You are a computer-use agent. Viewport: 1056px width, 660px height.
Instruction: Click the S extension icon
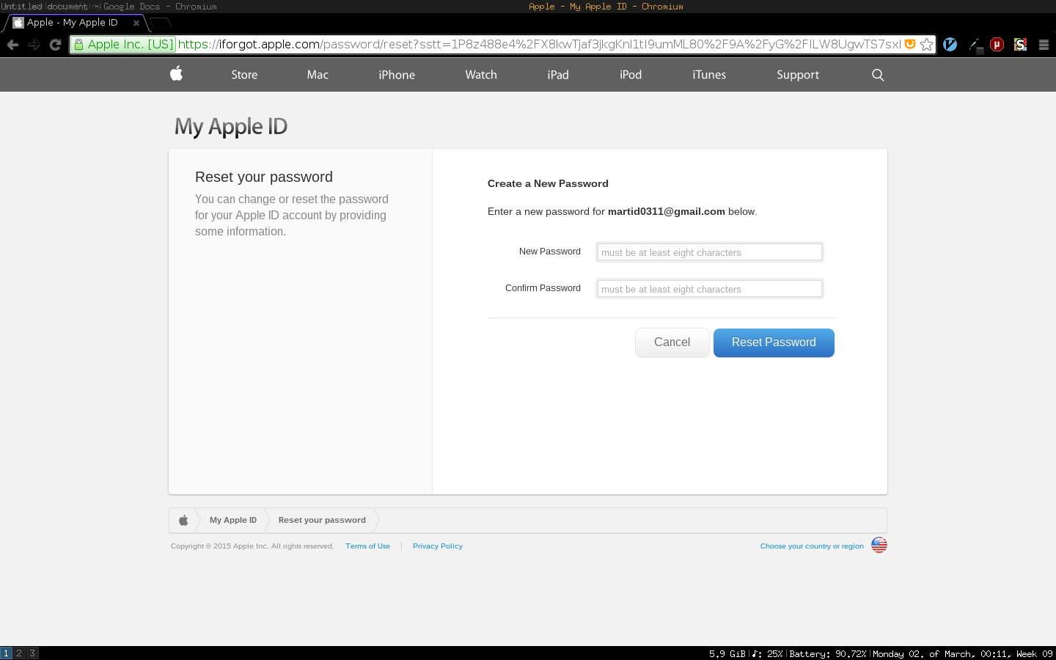click(x=1020, y=45)
